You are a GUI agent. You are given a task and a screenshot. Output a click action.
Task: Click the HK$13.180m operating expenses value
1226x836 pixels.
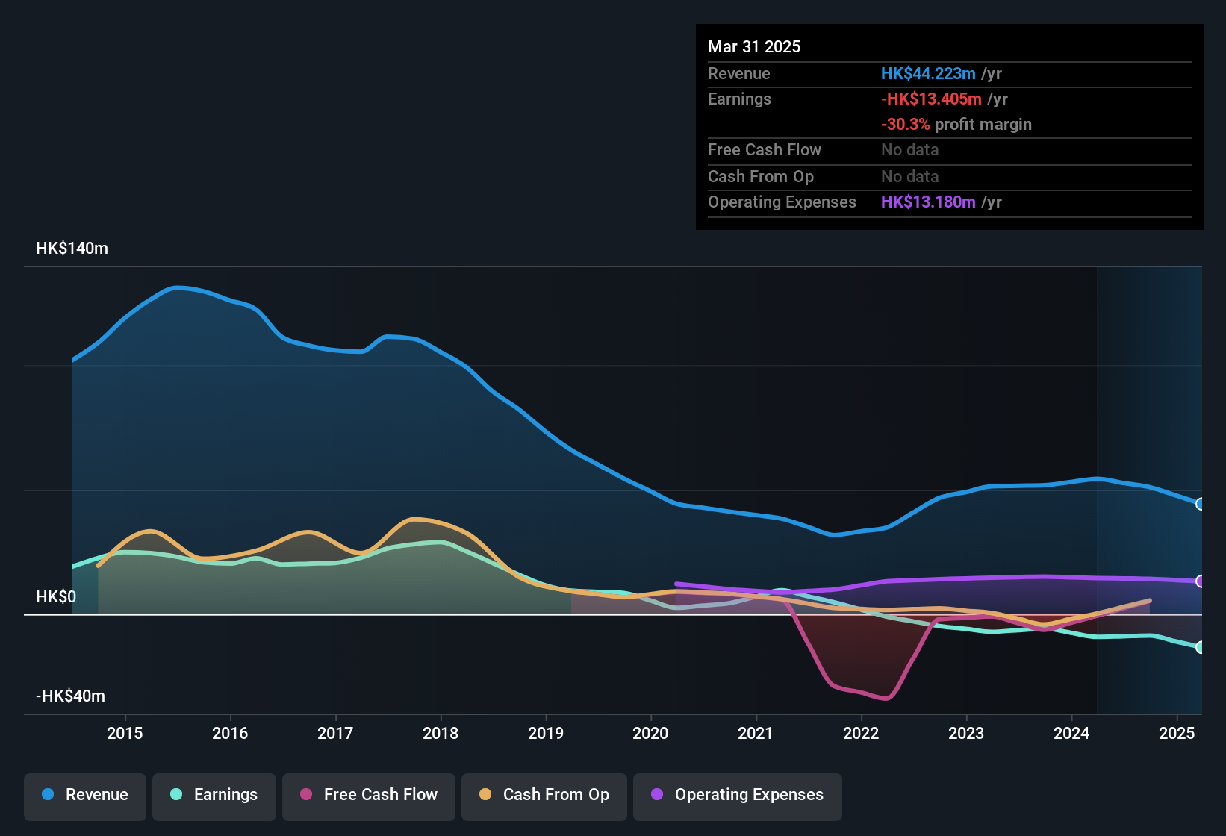point(928,202)
